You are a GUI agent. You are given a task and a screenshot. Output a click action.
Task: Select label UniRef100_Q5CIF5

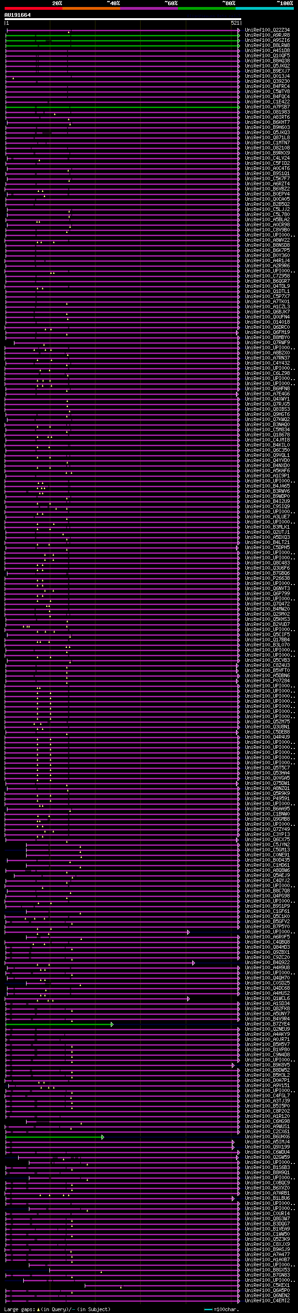tap(267, 634)
